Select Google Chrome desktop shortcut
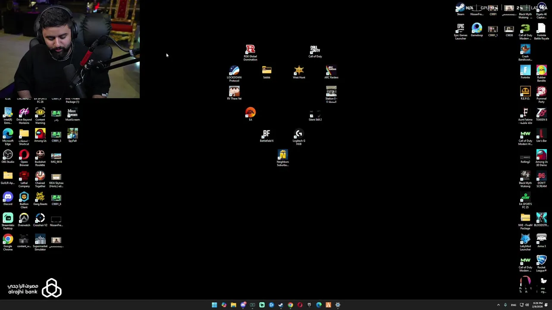Image resolution: width=552 pixels, height=310 pixels. (8, 242)
